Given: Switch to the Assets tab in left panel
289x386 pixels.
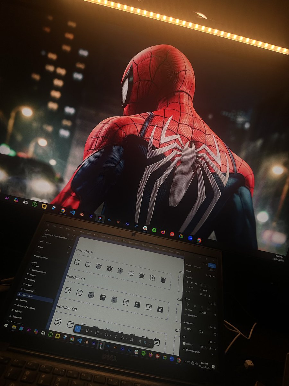Looking at the screenshot, I should coord(48,243).
